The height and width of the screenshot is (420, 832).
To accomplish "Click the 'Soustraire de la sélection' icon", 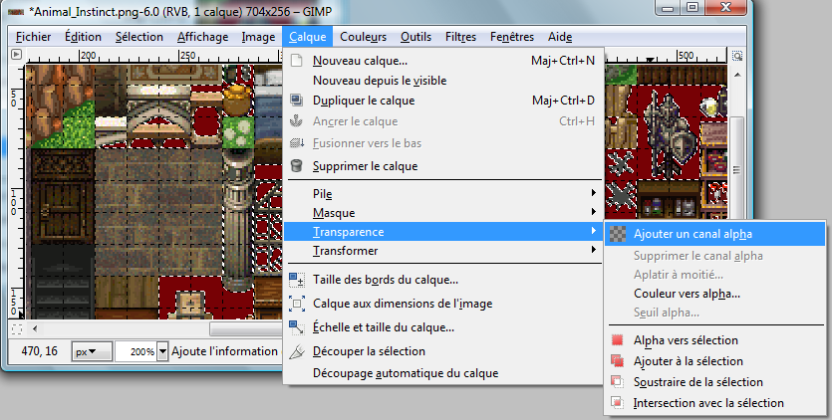I will (617, 382).
